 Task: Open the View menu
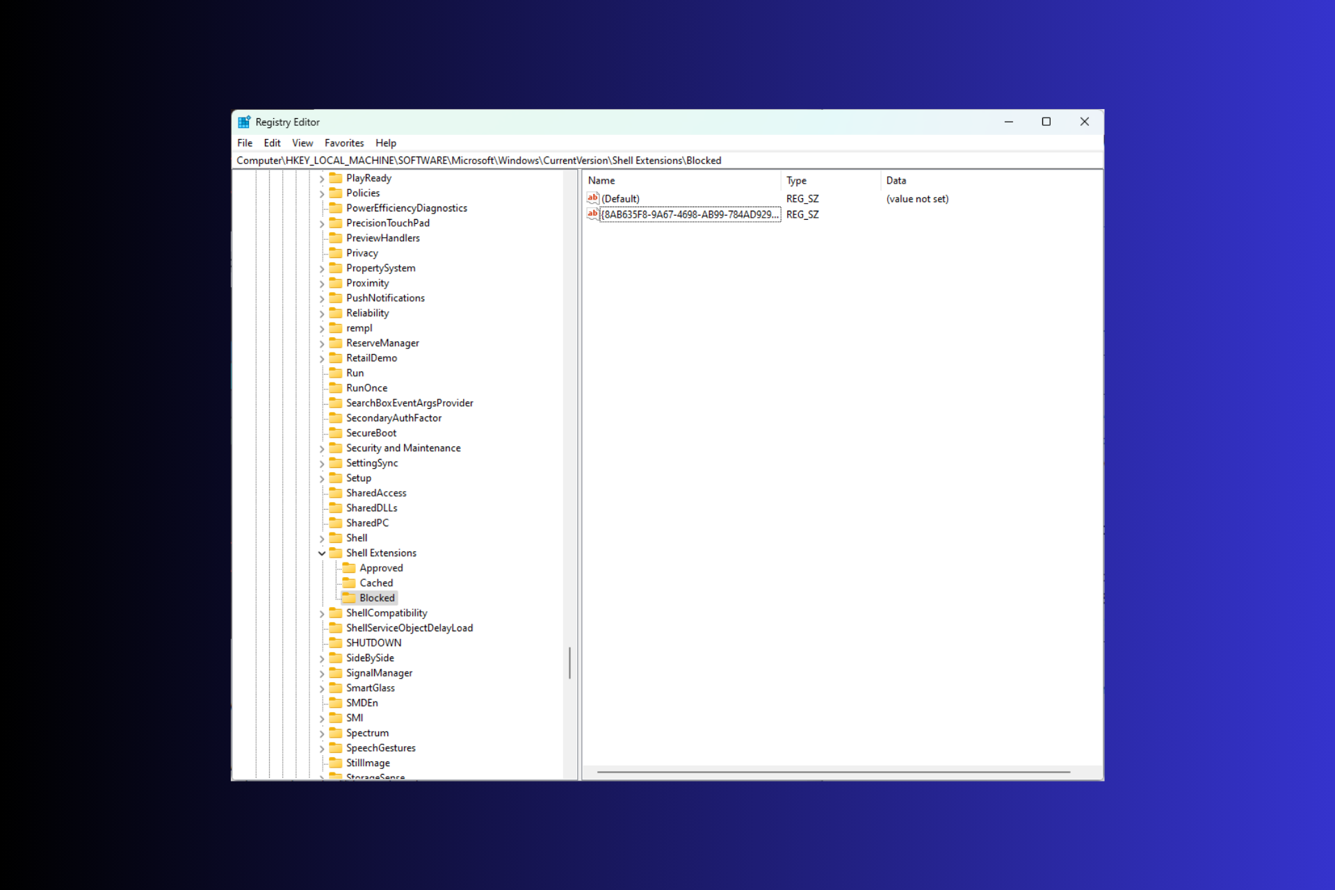[302, 143]
